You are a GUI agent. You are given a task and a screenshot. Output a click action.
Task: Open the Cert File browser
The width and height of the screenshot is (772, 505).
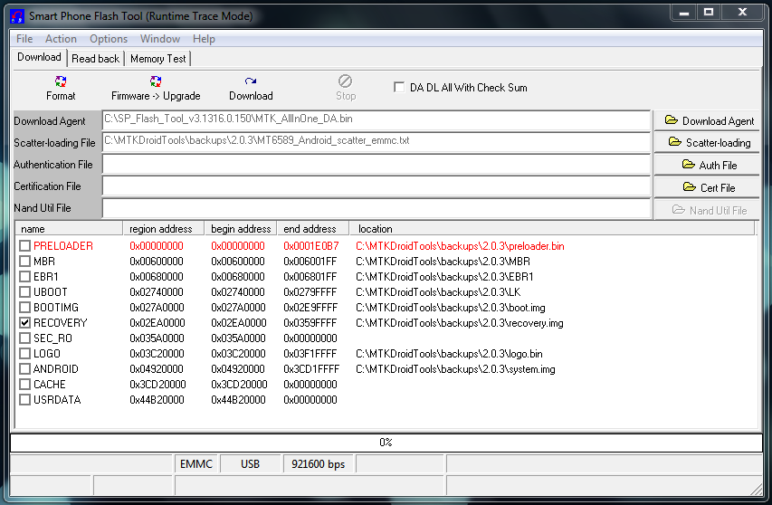pos(708,188)
